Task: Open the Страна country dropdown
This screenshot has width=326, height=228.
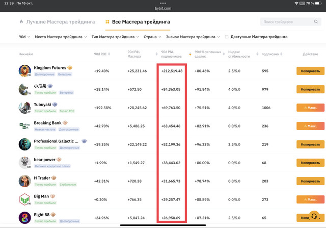Action: (x=152, y=37)
